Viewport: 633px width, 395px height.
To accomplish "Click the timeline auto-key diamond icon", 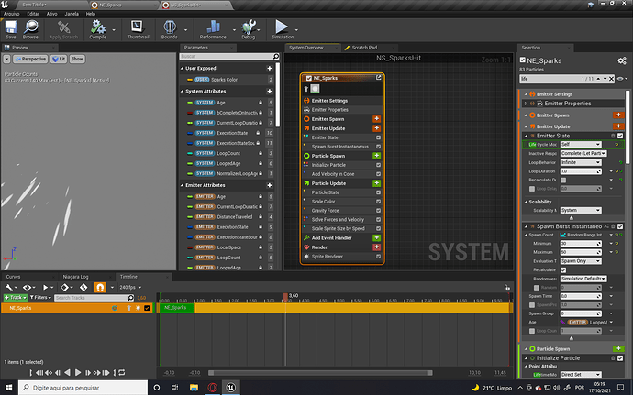I will click(x=64, y=287).
